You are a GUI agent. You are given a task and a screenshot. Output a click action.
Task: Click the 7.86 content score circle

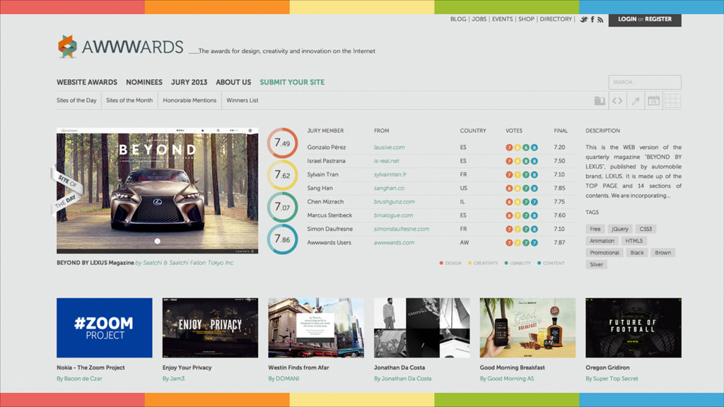(282, 239)
